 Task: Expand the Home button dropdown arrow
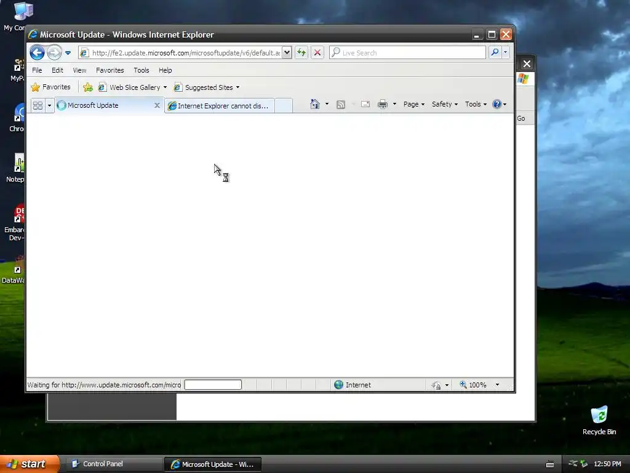point(327,104)
